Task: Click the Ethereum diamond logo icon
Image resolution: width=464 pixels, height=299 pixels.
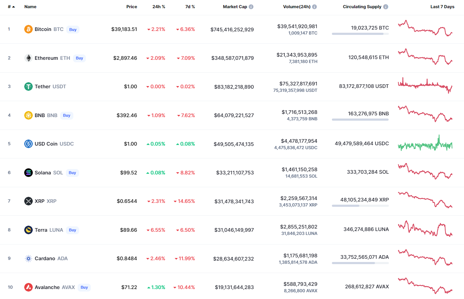Action: (28, 58)
